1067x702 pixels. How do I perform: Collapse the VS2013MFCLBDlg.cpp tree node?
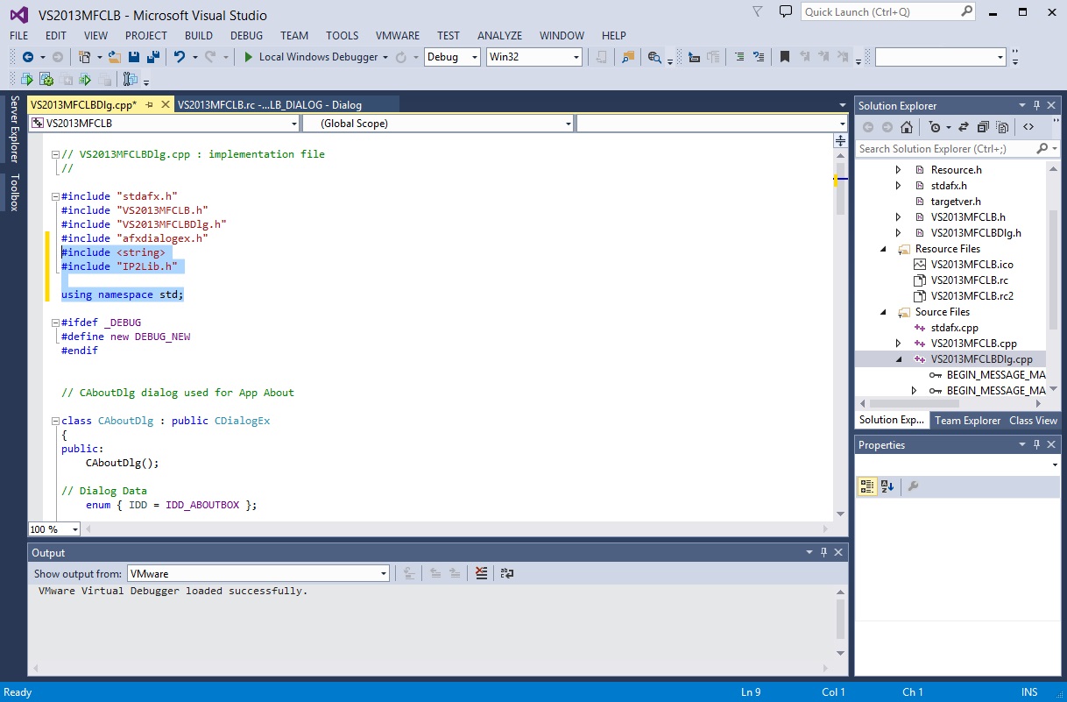[x=898, y=359]
